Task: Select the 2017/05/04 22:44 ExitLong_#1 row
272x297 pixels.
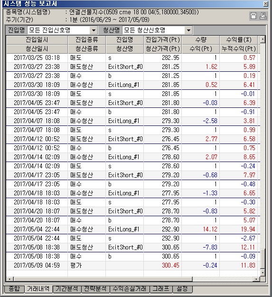Action: pyautogui.click(x=133, y=229)
